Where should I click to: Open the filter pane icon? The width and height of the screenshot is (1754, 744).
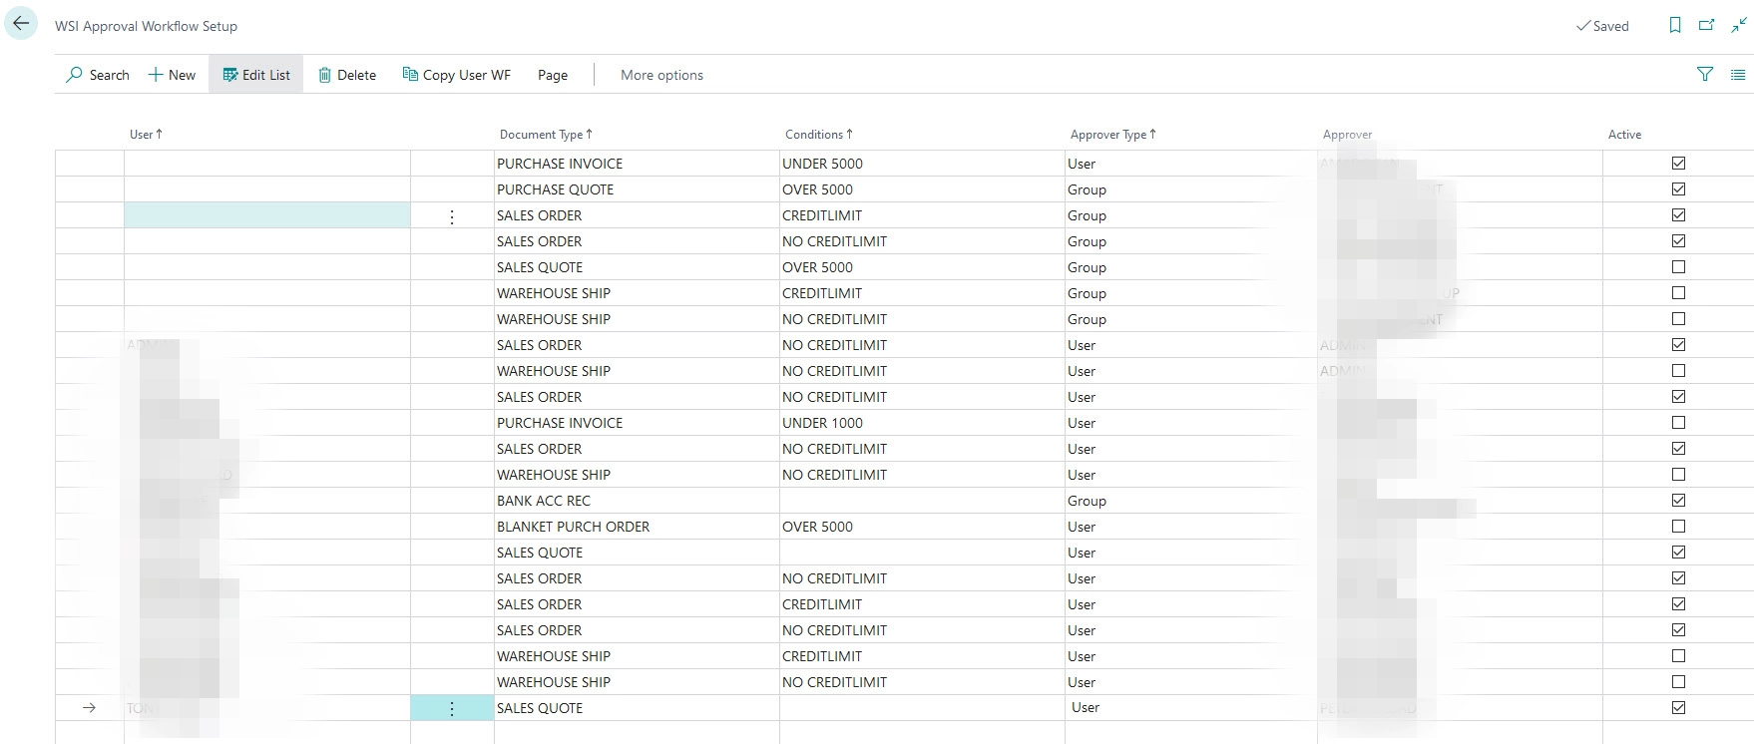(1705, 74)
